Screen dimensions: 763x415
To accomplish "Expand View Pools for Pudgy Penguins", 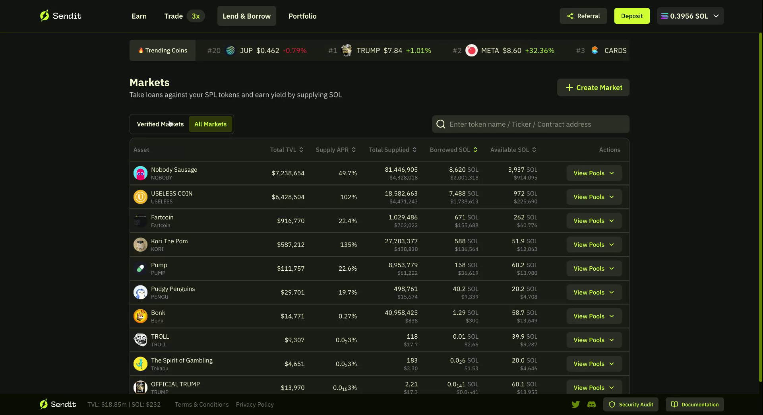I will tap(594, 292).
